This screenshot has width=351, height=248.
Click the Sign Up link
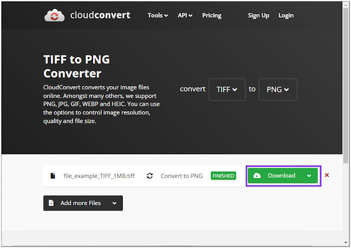click(259, 15)
